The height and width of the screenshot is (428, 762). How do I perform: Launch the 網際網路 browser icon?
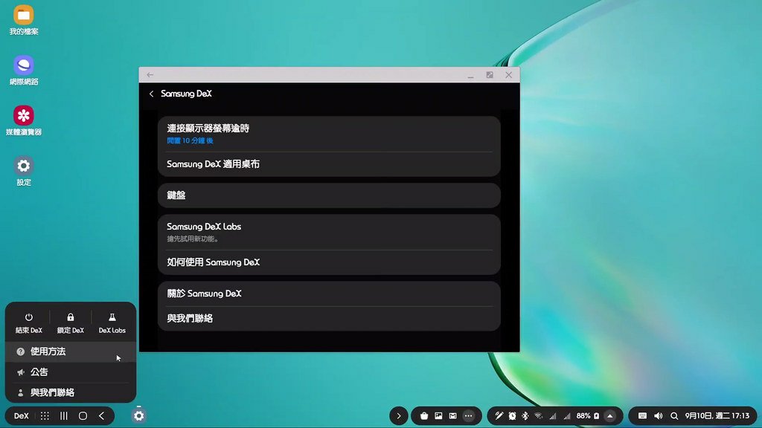(23, 71)
